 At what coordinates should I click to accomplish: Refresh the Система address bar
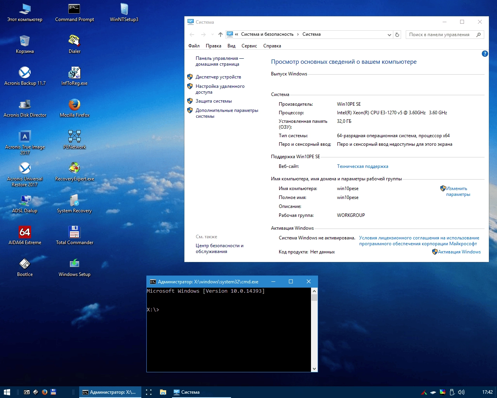pyautogui.click(x=397, y=35)
